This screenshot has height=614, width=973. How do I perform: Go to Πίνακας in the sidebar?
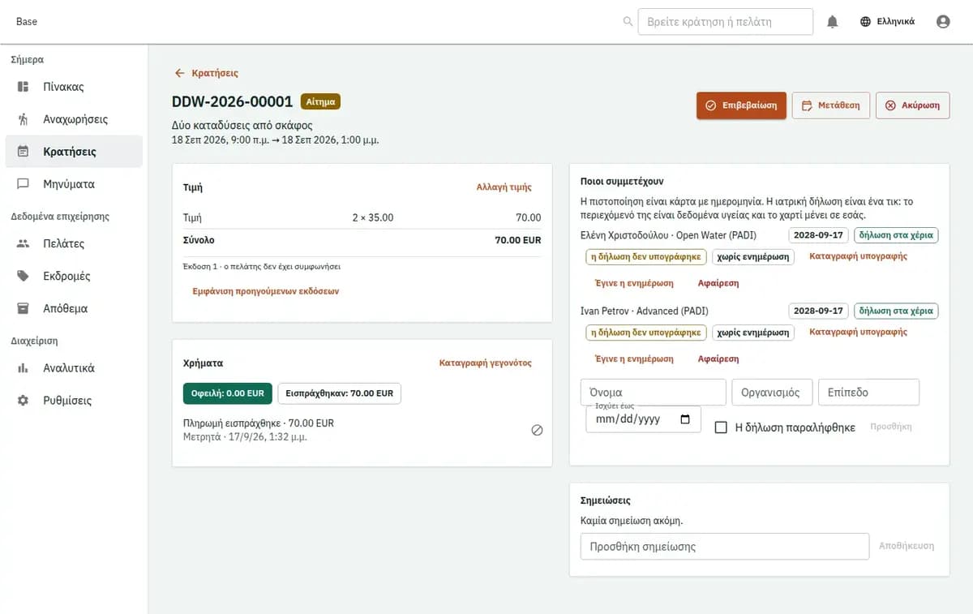74,87
